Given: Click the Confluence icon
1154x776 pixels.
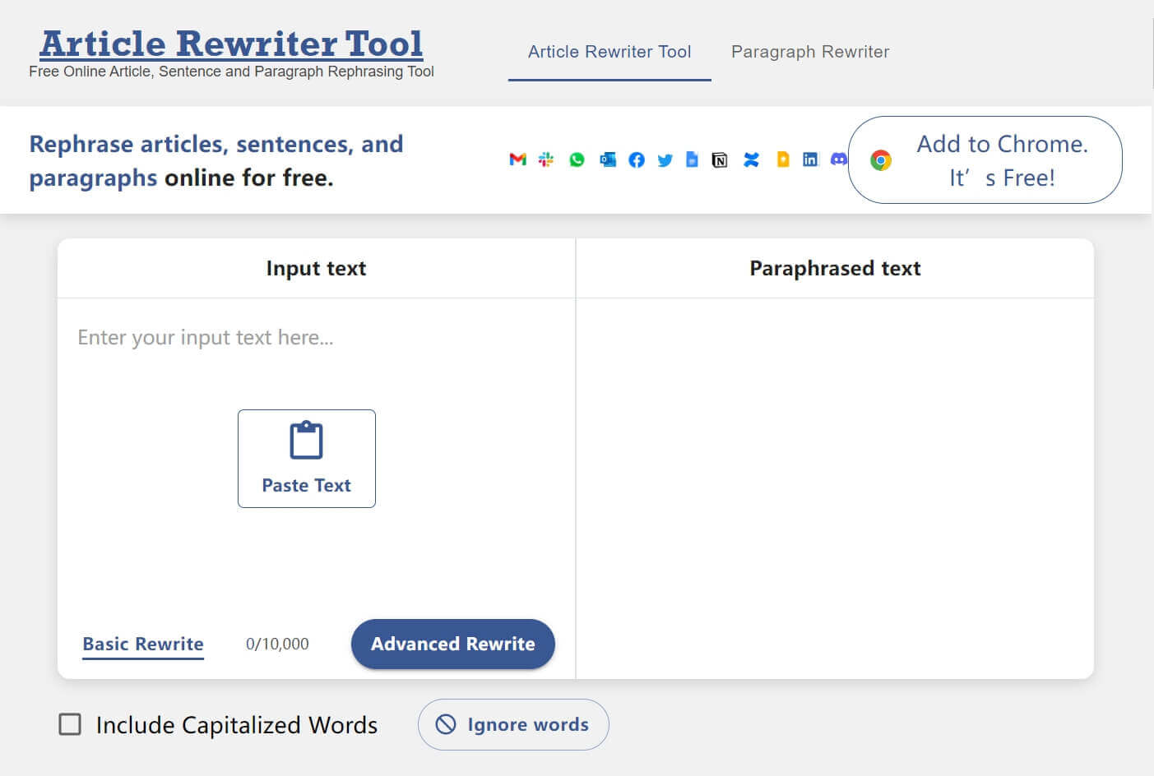Looking at the screenshot, I should (x=751, y=159).
